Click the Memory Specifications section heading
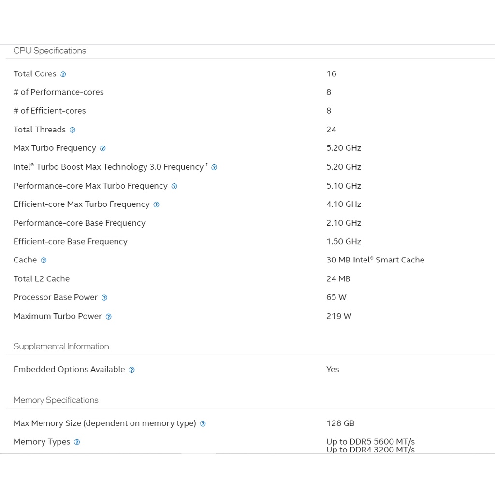 click(x=56, y=400)
